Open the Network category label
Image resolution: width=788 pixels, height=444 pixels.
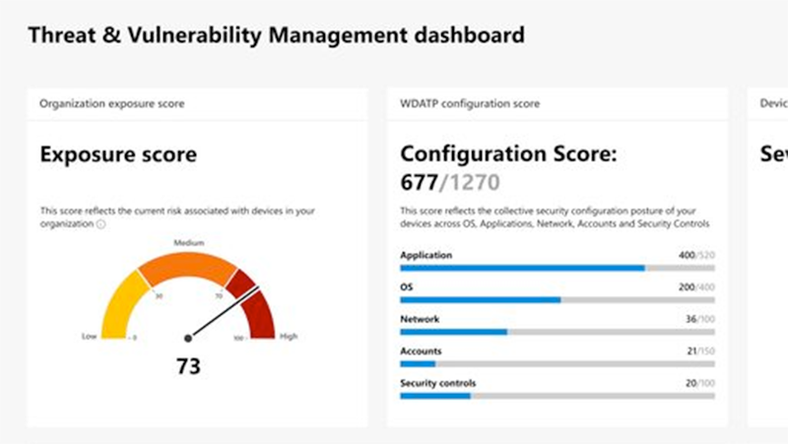(x=420, y=319)
